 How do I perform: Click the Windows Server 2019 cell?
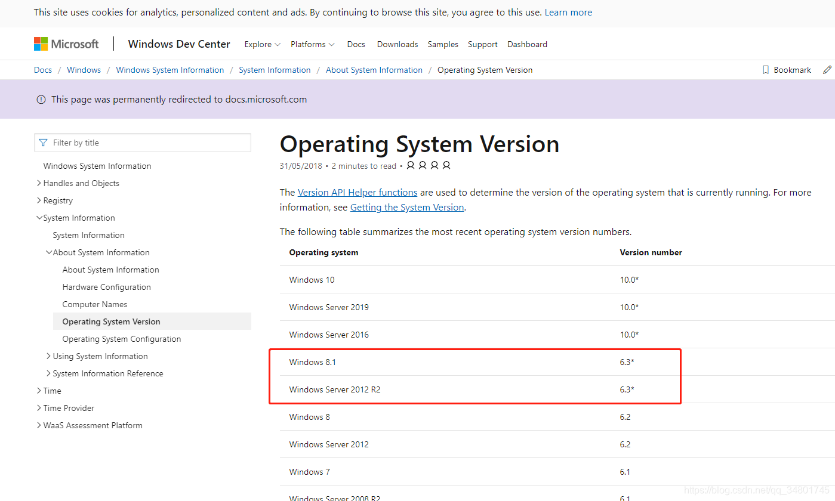tap(329, 307)
